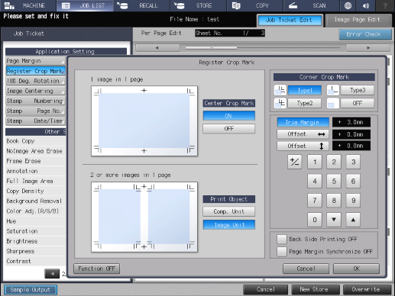Viewport: 395px width, 296px height.
Task: Click the sheet scroll left arrow
Action: click(157, 48)
